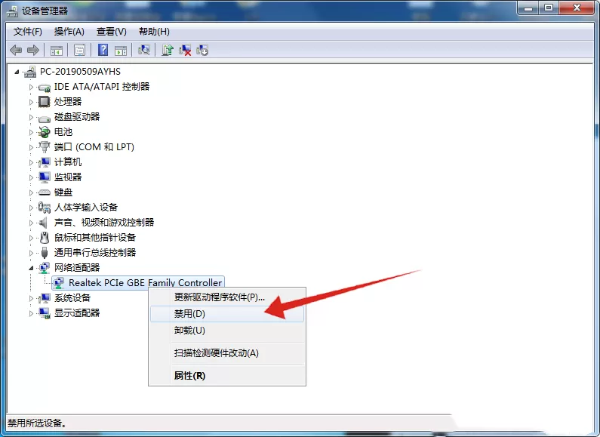Select the PC-20190509AYHS computer icon
Viewport: 600px width, 437px height.
pos(30,72)
